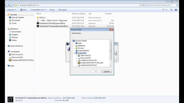Click the Imagens library icon
Viewport: 184px width, 103px height.
(x=10, y=35)
